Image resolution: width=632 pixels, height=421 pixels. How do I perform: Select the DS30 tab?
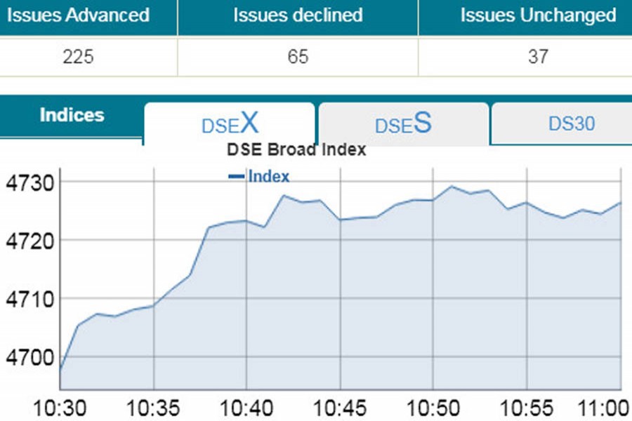tap(572, 123)
